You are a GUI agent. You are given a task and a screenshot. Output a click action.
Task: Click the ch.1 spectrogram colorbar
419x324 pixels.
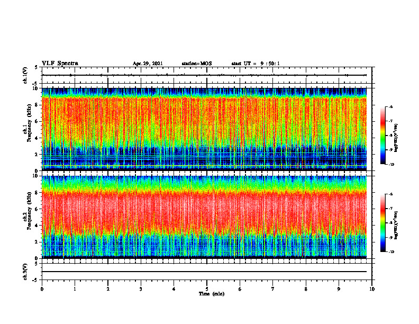382,136
